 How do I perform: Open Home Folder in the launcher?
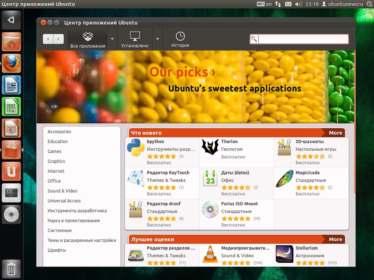pyautogui.click(x=11, y=42)
